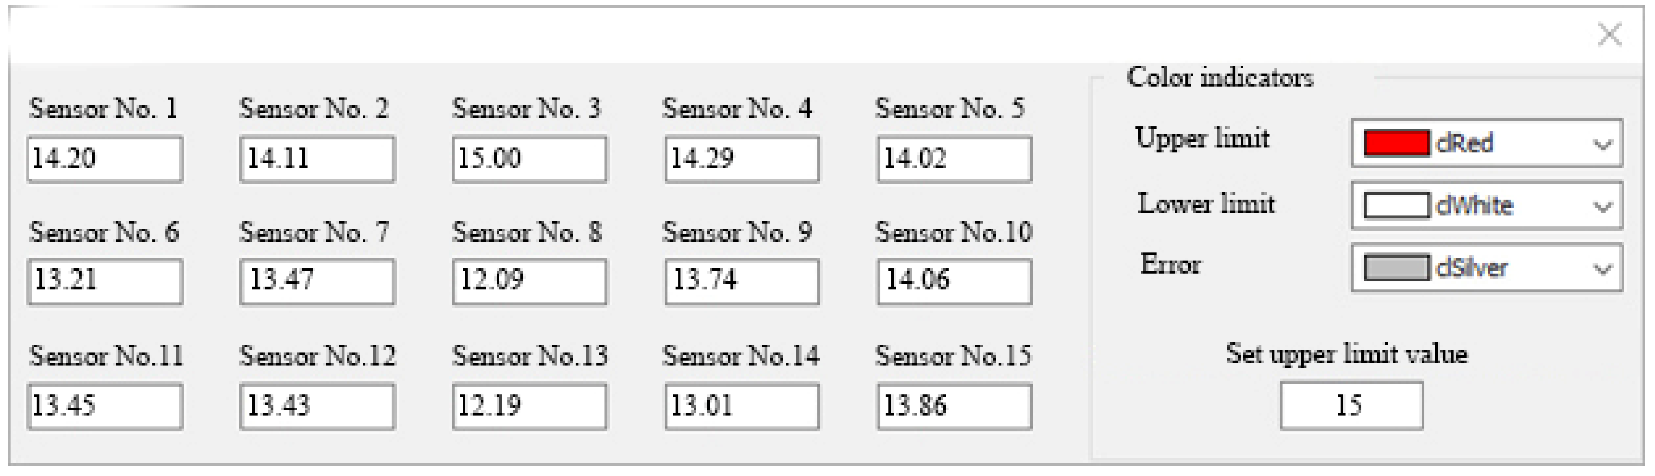Viewport: 1655px width, 476px height.
Task: Click the silver Error color swatch
Action: (1396, 267)
